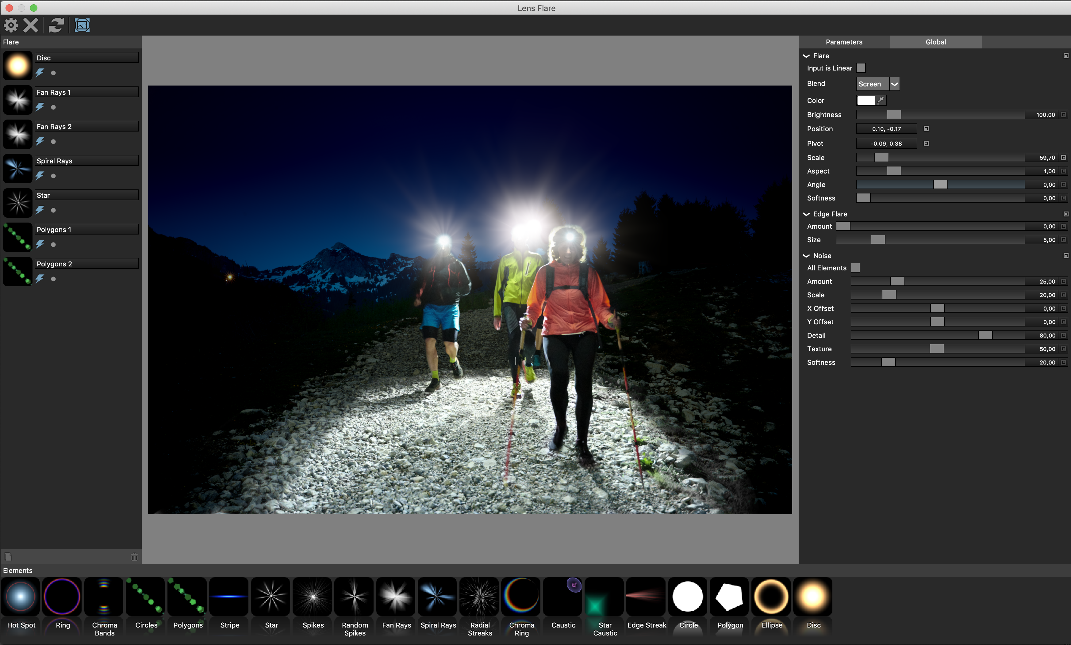Click the duplicate element icon below the Flare list
1071x645 pixels.
click(x=8, y=557)
